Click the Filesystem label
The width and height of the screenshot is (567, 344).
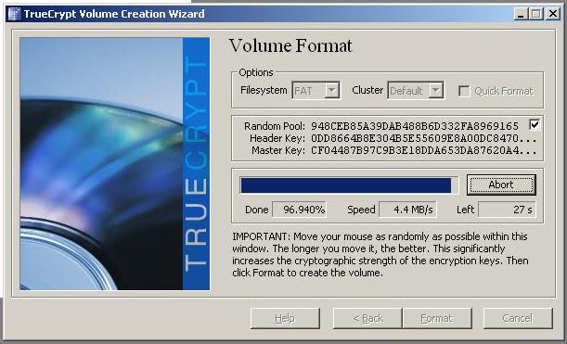tap(264, 90)
